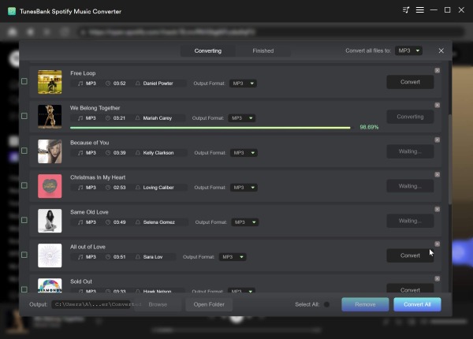Click the All out of Love album cover
The image size is (473, 339).
pyautogui.click(x=50, y=255)
